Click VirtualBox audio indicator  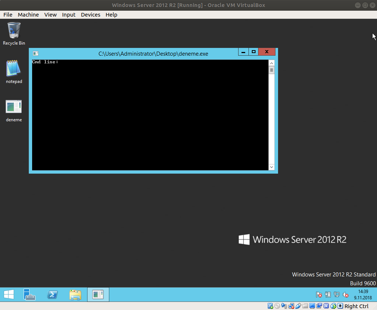pyautogui.click(x=284, y=306)
